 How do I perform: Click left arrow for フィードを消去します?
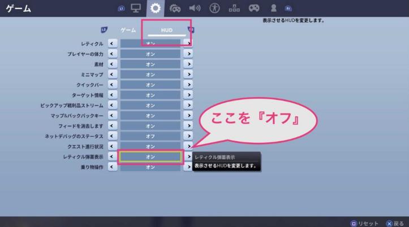[x=113, y=126]
